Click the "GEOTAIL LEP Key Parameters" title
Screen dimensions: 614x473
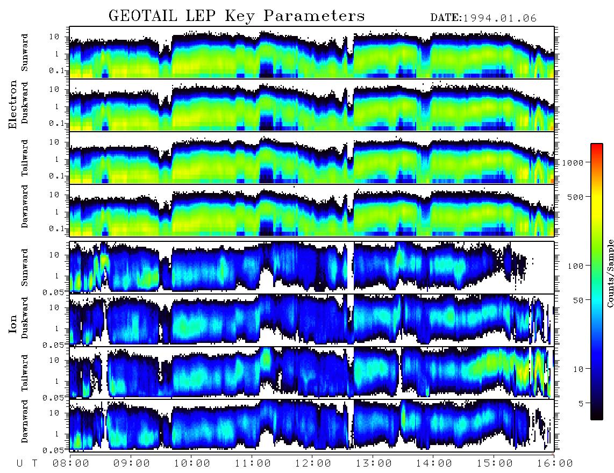[x=237, y=16]
